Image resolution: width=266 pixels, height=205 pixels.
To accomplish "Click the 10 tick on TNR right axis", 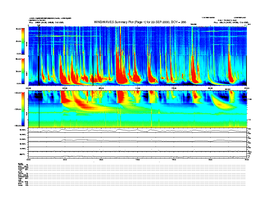I will coord(250,120).
